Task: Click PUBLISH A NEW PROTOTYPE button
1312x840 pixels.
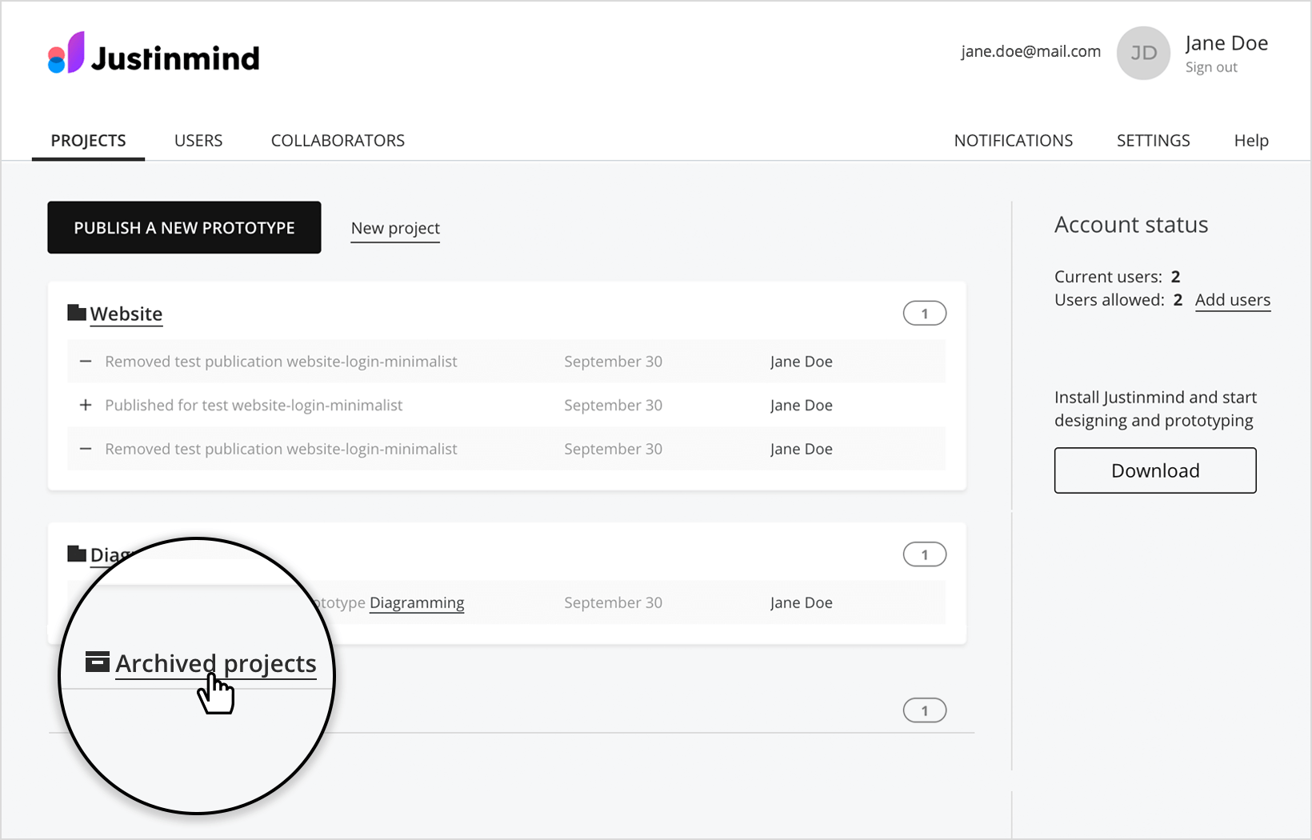Action: tap(184, 227)
